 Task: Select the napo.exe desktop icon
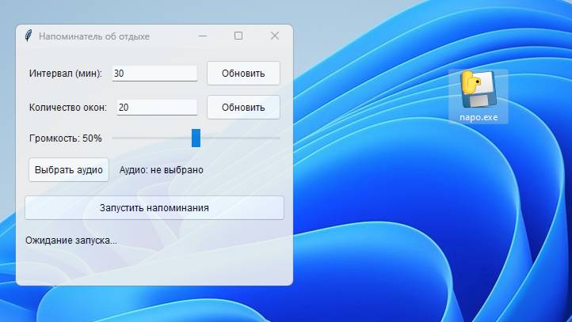point(478,97)
